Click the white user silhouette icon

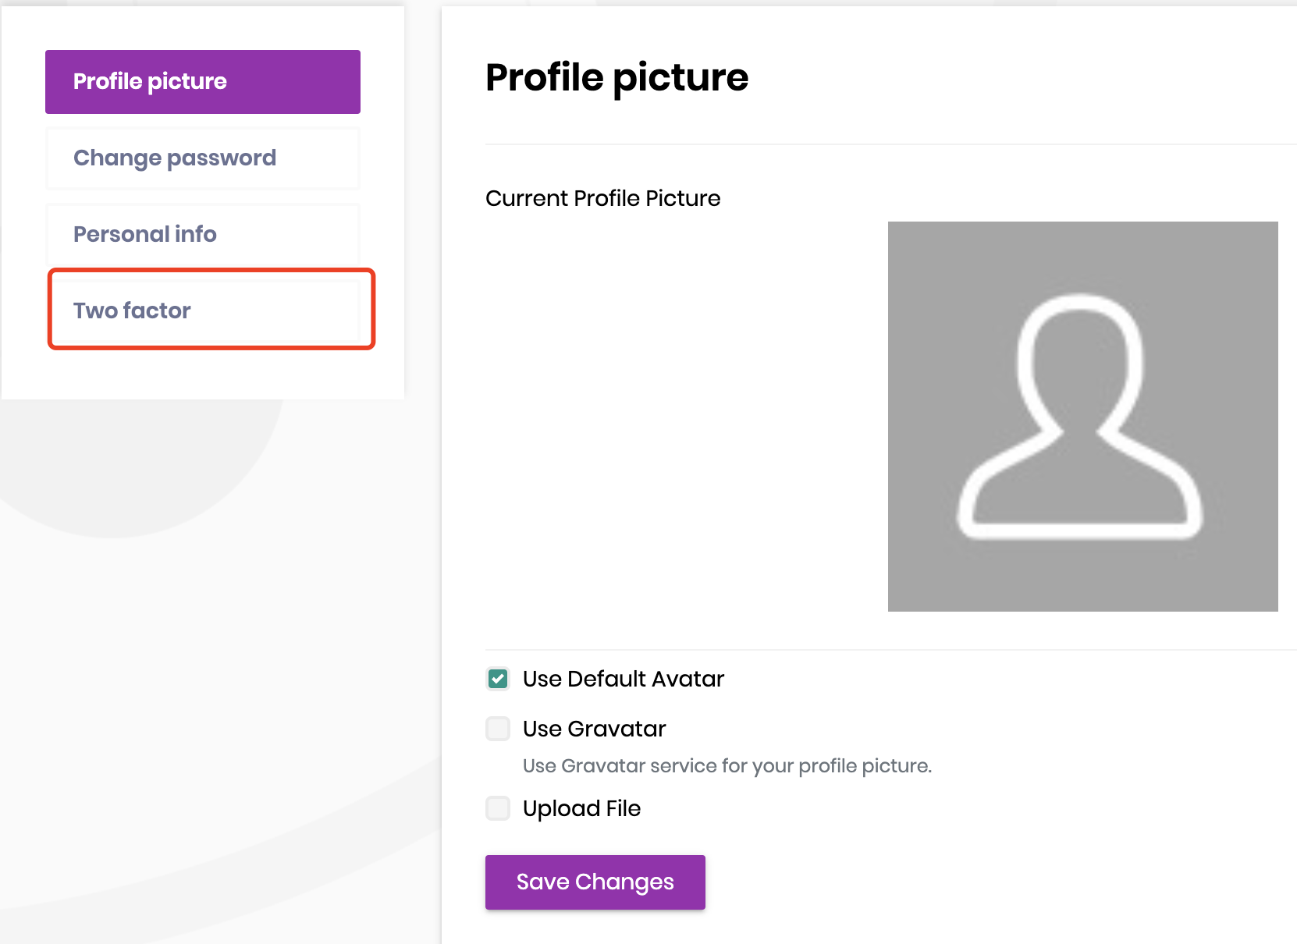[x=1081, y=417]
